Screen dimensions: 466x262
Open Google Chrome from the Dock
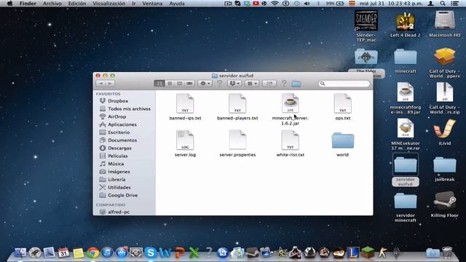pyautogui.click(x=93, y=253)
